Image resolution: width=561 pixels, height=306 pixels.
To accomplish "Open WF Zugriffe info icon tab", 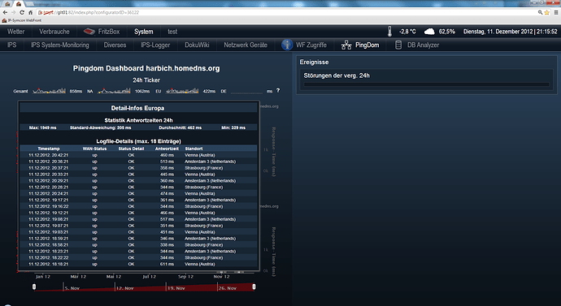I will pyautogui.click(x=287, y=45).
